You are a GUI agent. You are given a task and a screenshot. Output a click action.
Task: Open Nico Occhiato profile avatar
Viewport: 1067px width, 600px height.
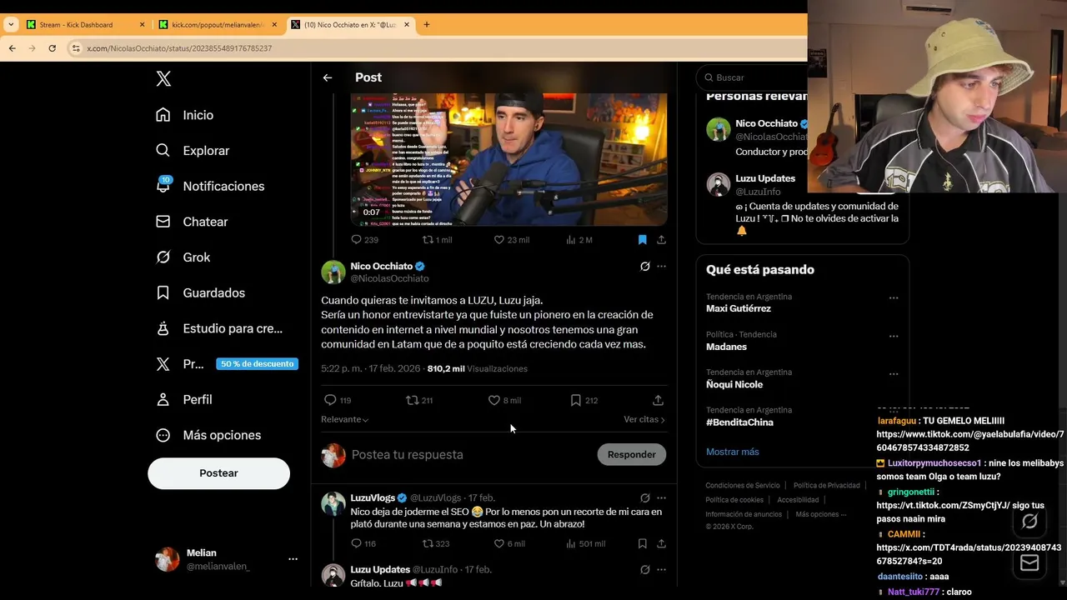333,272
